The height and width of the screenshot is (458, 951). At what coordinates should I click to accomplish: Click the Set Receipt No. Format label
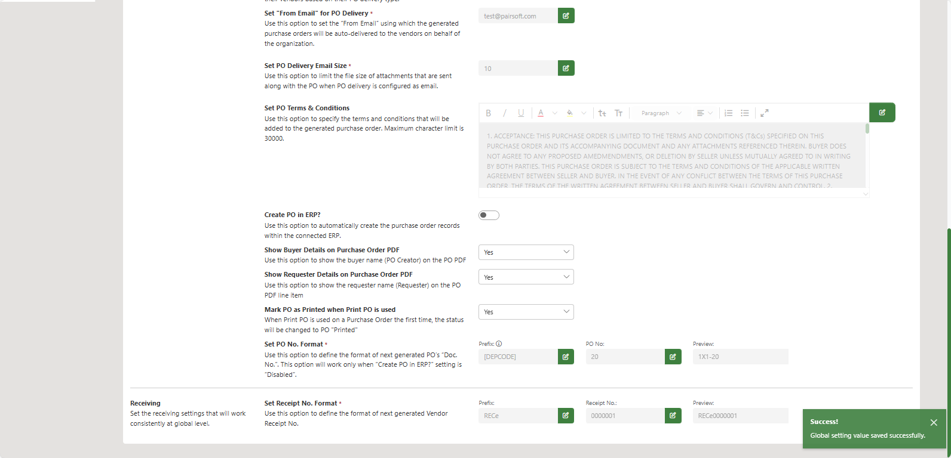point(301,403)
